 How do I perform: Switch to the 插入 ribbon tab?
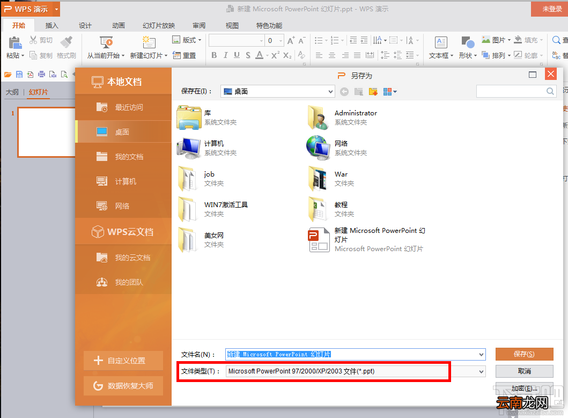51,26
